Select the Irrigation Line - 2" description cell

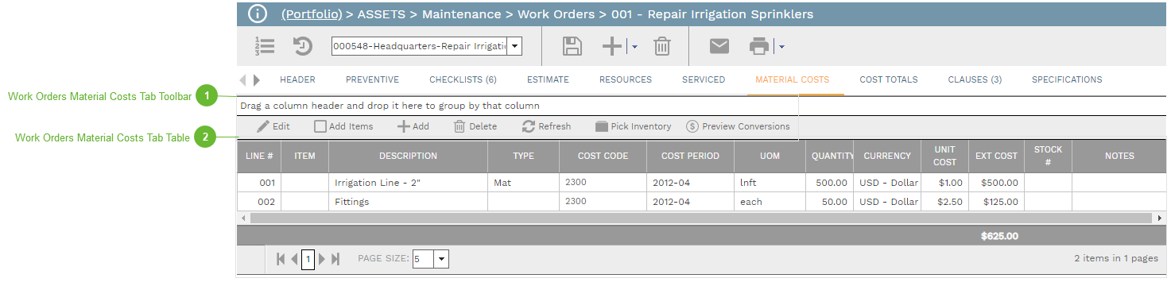(408, 183)
